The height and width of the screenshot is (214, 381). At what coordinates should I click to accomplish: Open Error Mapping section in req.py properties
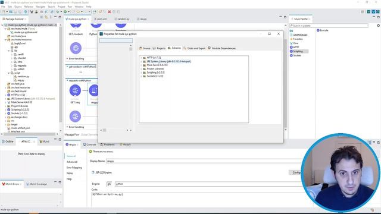click(x=74, y=168)
